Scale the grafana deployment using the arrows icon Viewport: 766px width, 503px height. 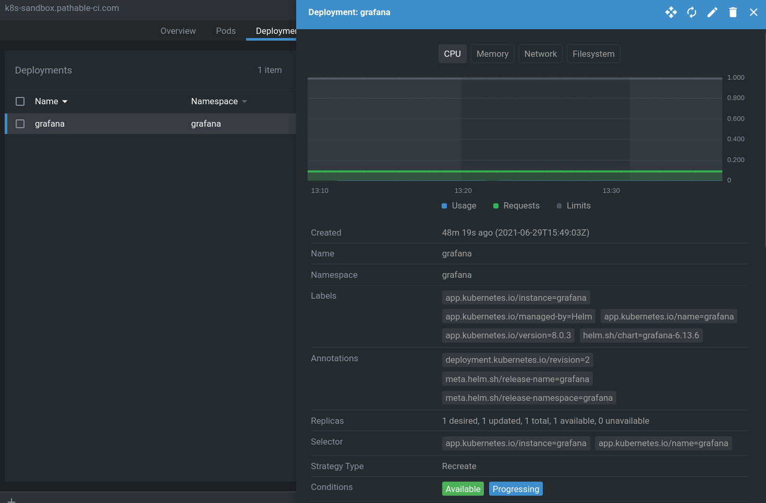[671, 12]
